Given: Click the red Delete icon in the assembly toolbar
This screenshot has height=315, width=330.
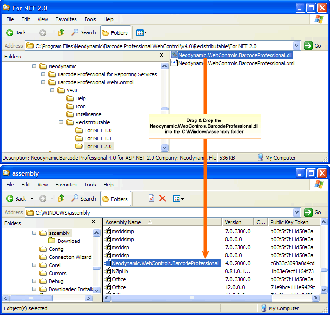Looking at the screenshot, I should coord(162,198).
